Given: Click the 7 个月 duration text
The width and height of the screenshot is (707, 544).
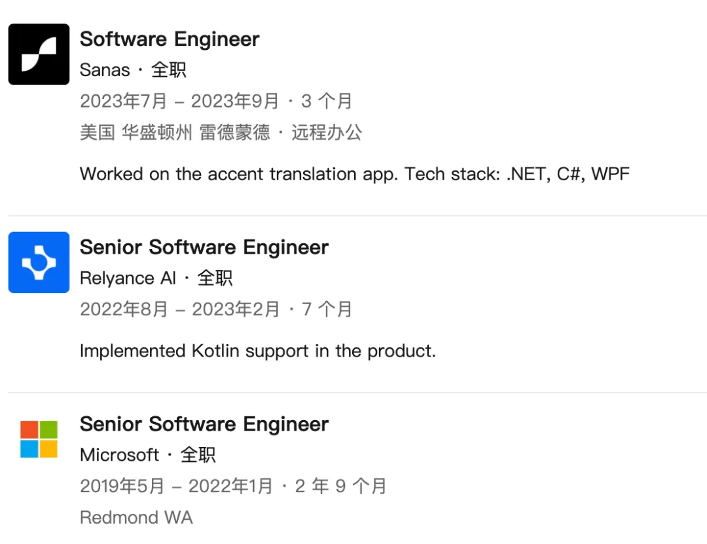Looking at the screenshot, I should point(327,309).
